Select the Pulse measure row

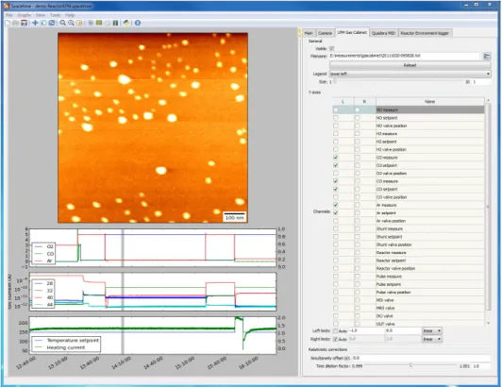(x=409, y=277)
